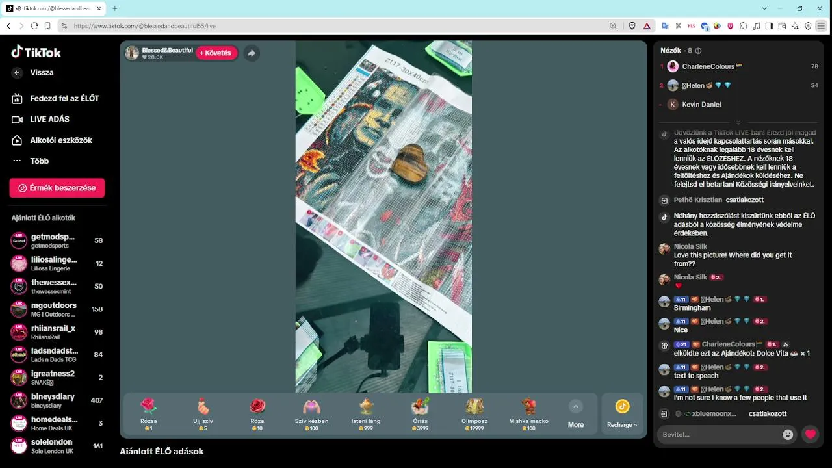
Task: Focus the Bevitel chat input
Action: (x=720, y=434)
